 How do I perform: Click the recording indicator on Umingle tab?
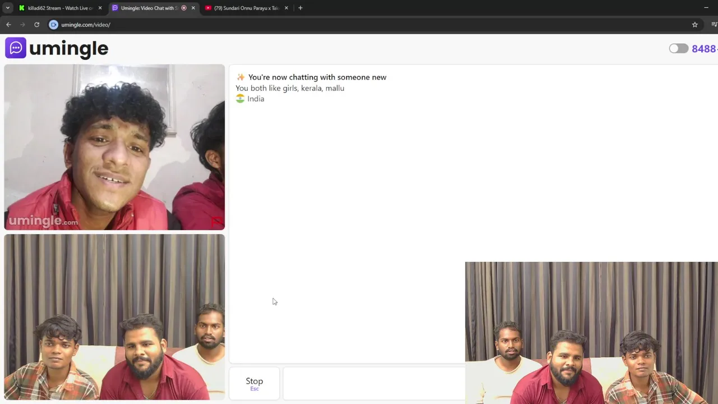pos(184,8)
